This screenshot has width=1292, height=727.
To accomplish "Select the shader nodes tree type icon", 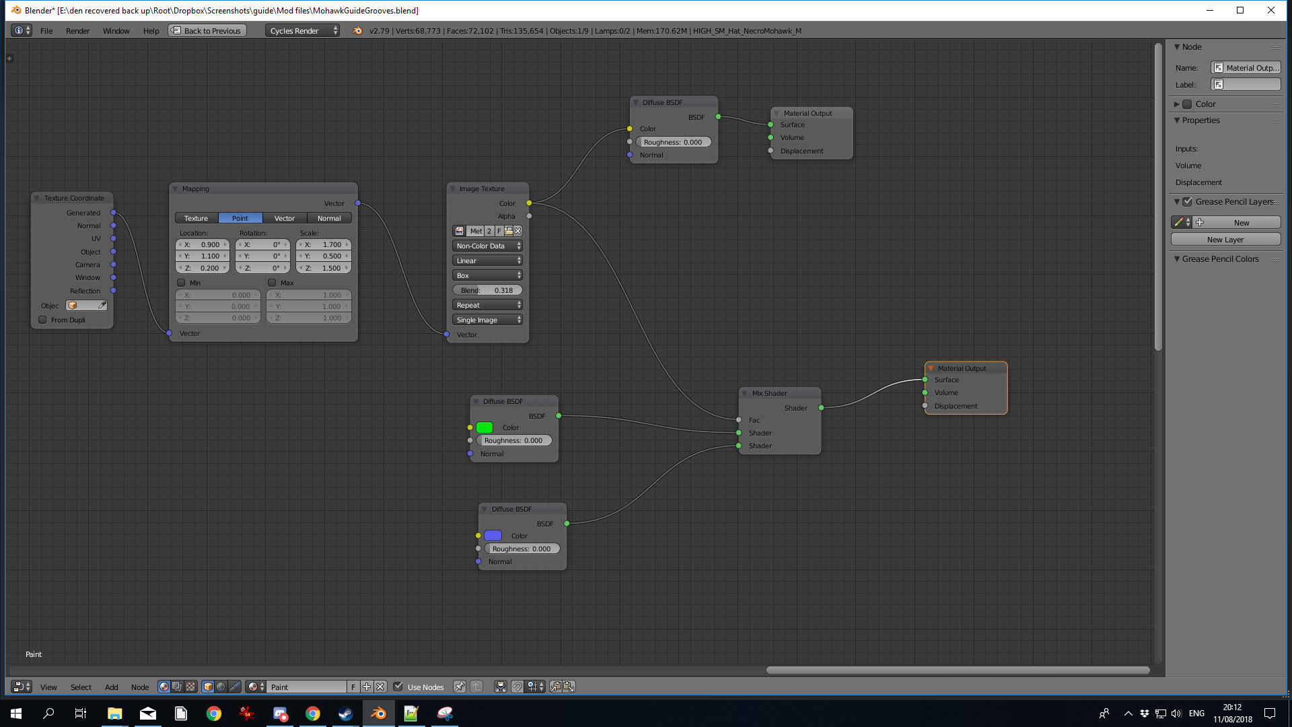I will point(164,687).
